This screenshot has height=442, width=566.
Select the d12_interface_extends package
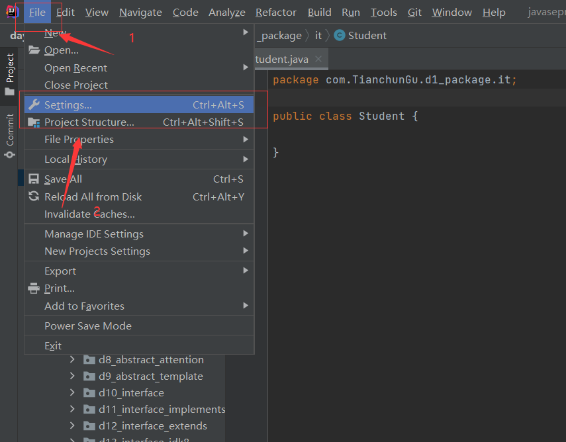coord(153,426)
